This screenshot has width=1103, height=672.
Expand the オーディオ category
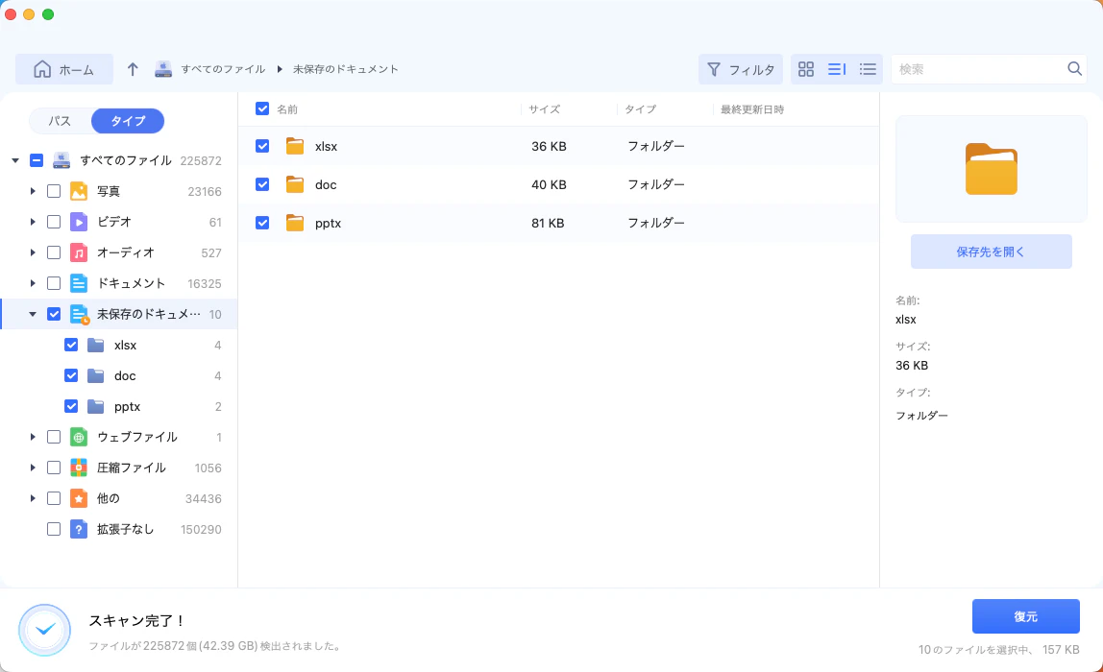[33, 252]
